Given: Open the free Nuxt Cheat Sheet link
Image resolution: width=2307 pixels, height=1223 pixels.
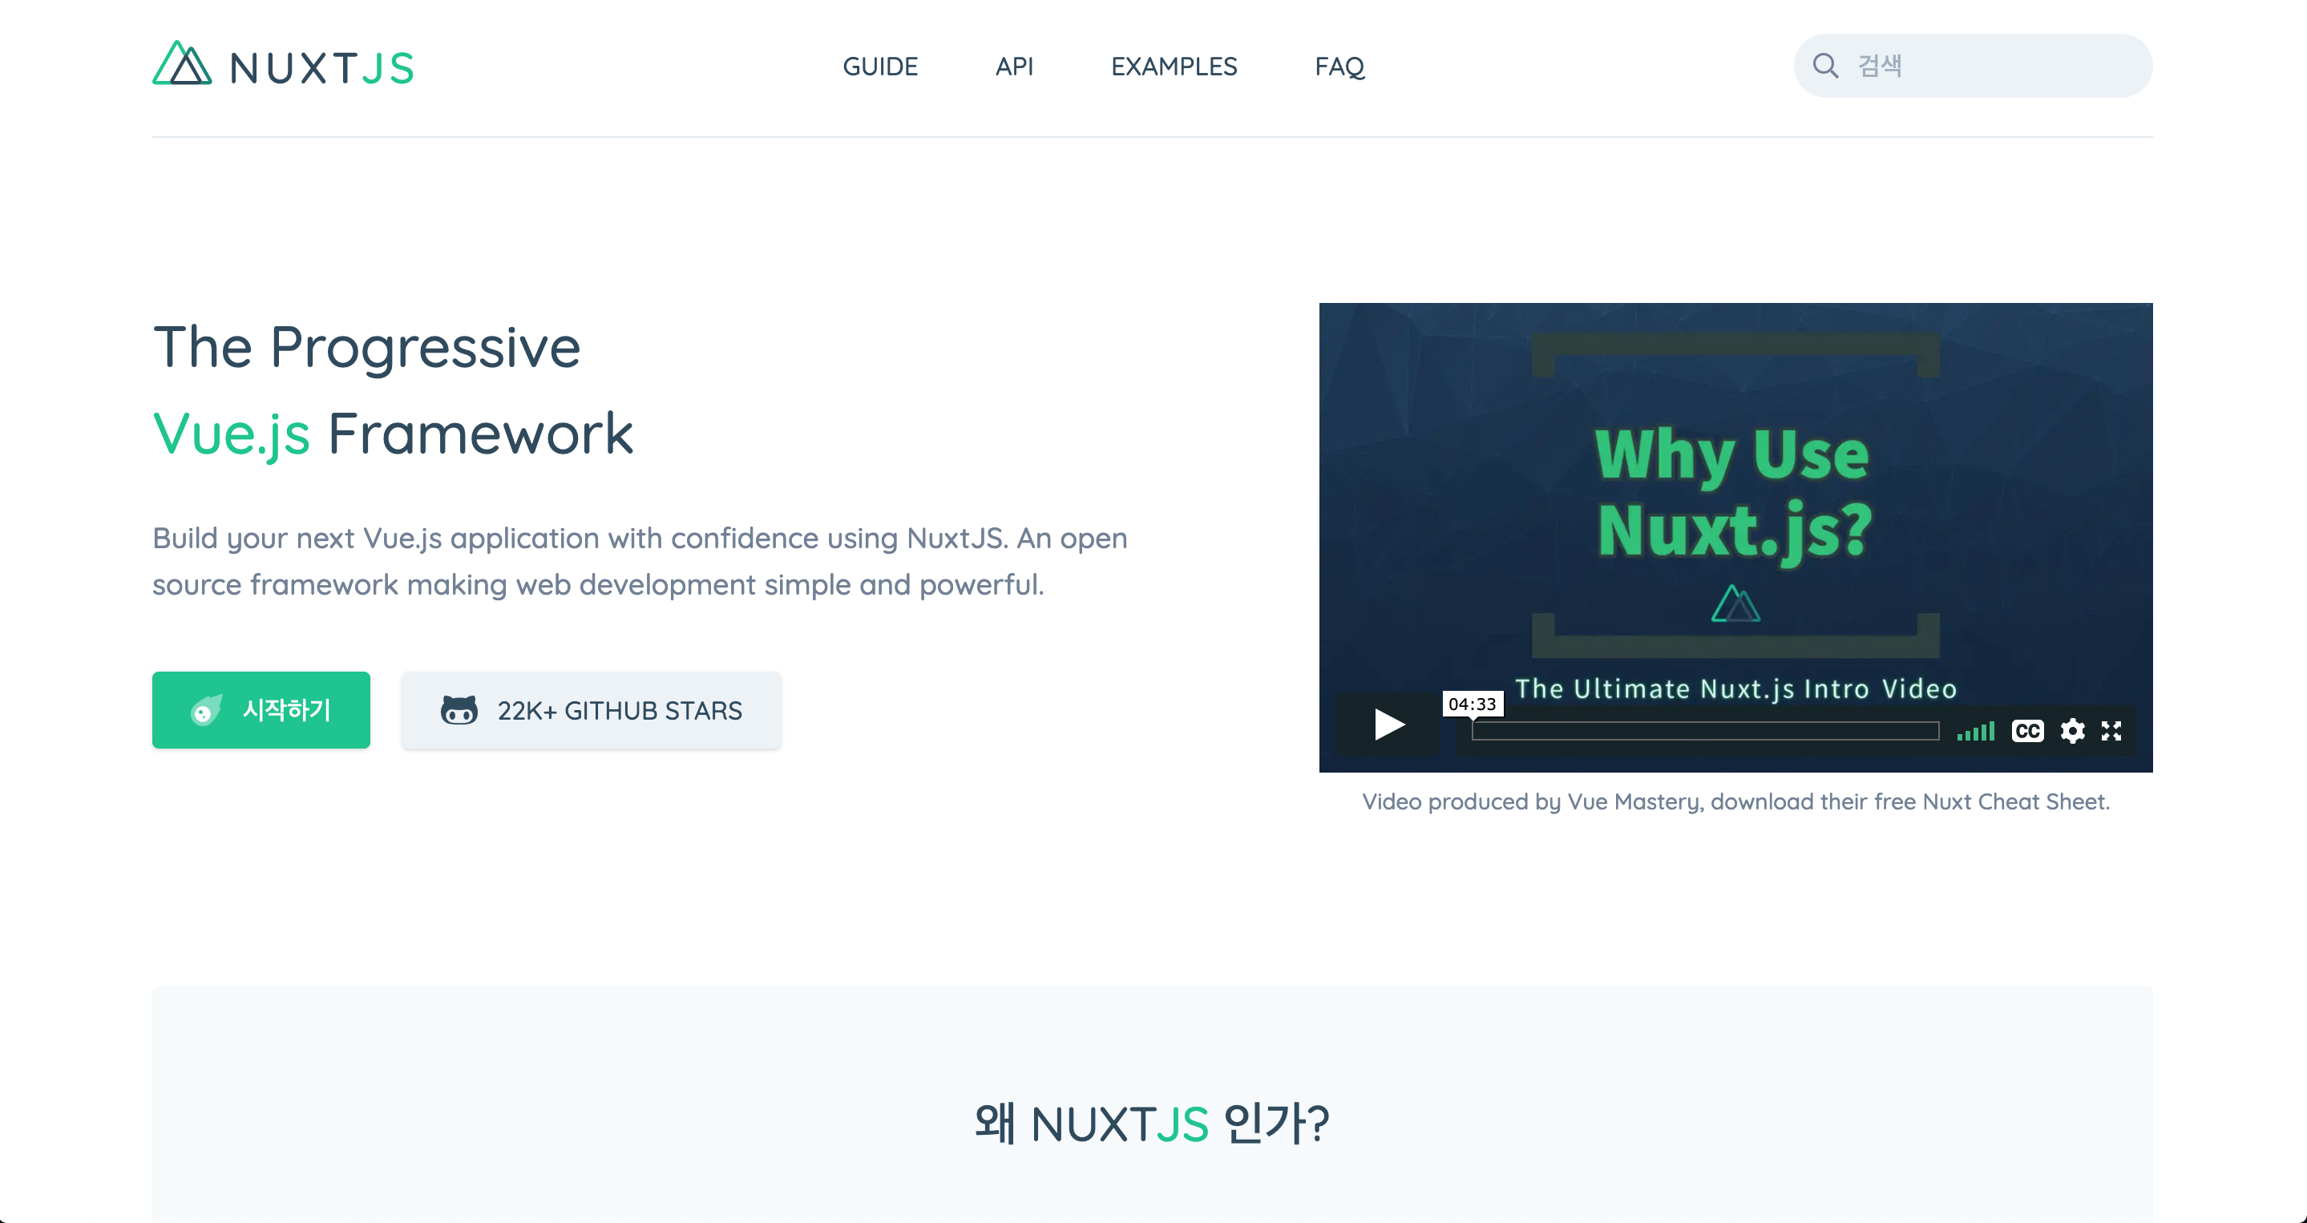Looking at the screenshot, I should coord(2015,801).
